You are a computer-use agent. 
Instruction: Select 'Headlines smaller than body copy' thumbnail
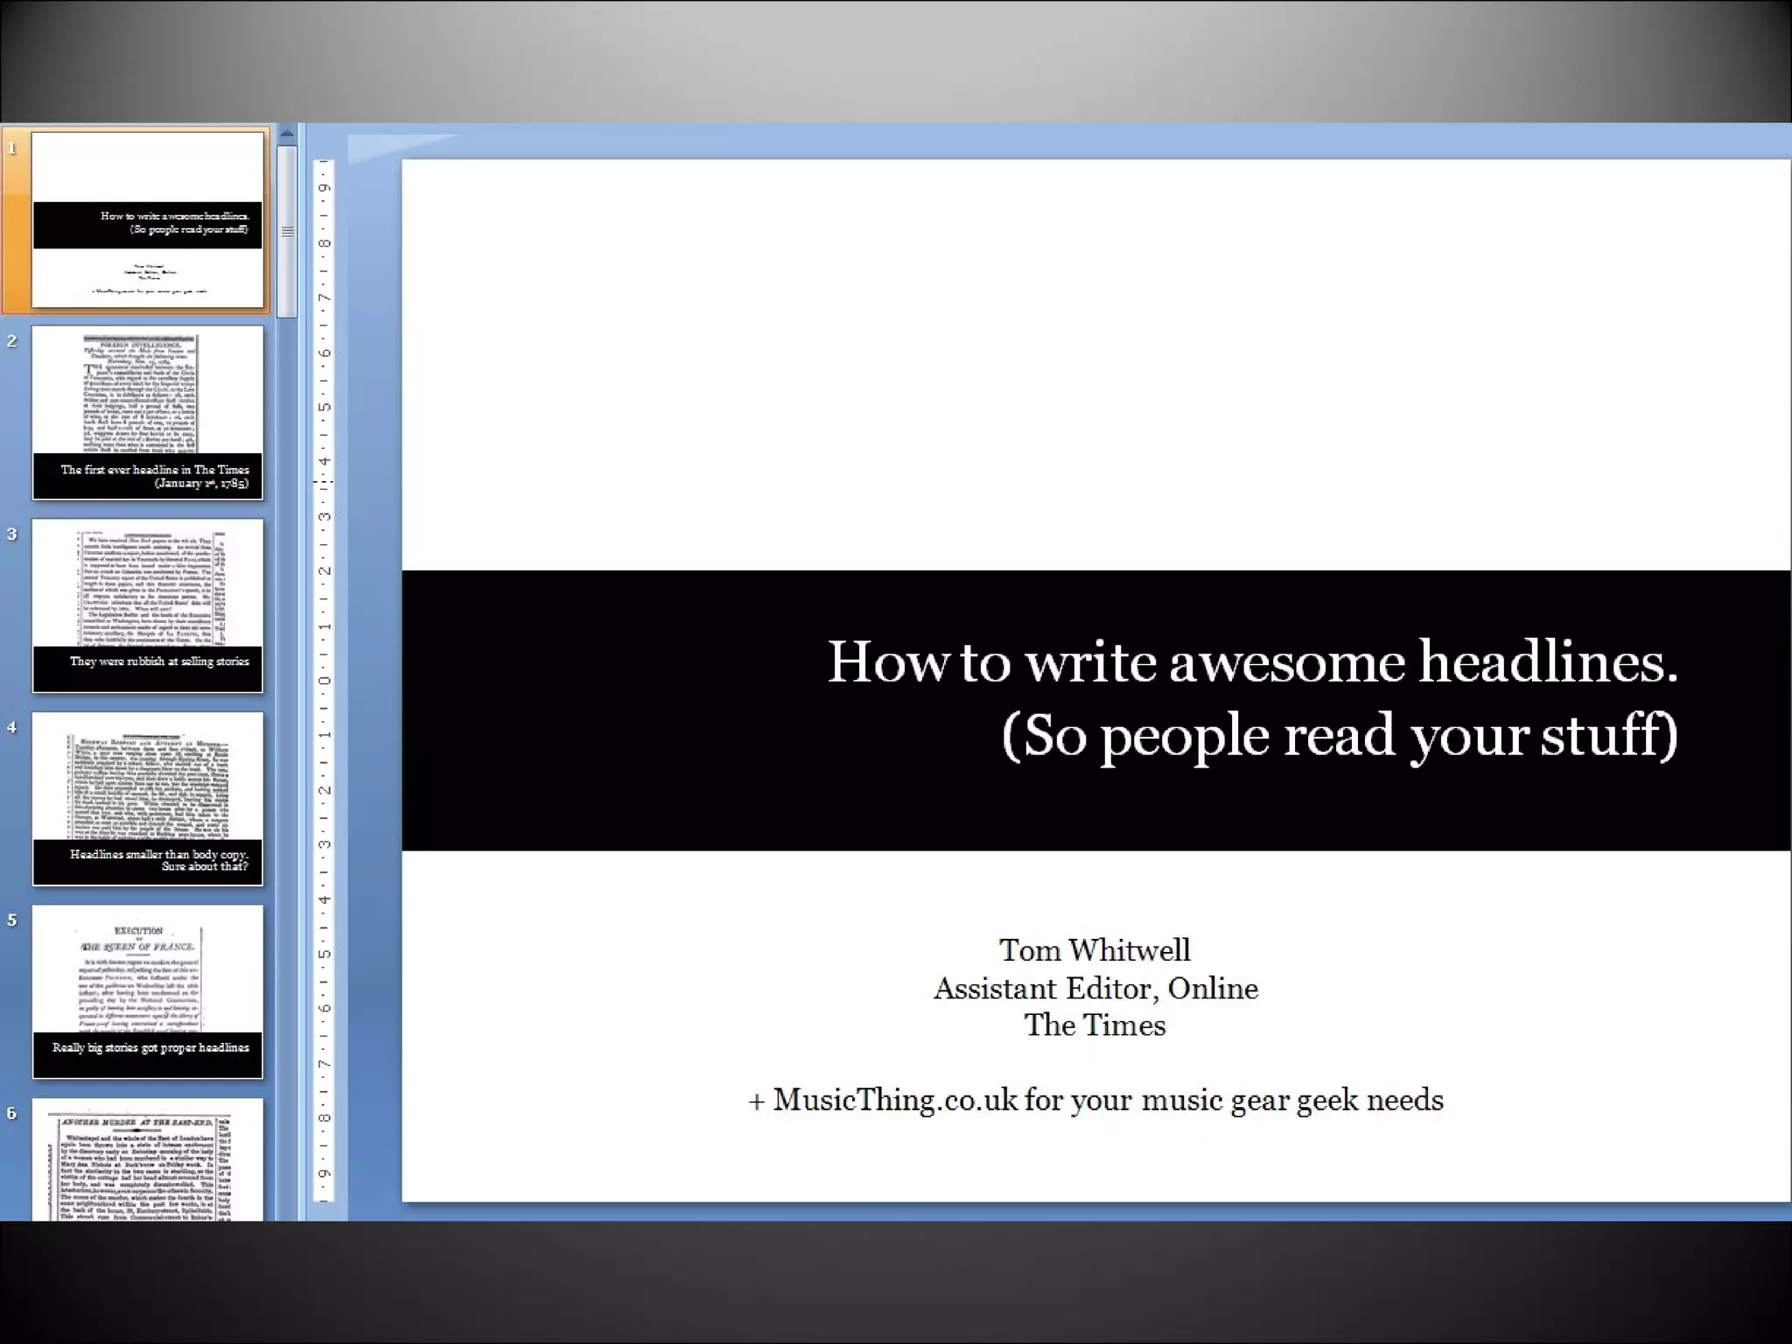(147, 798)
